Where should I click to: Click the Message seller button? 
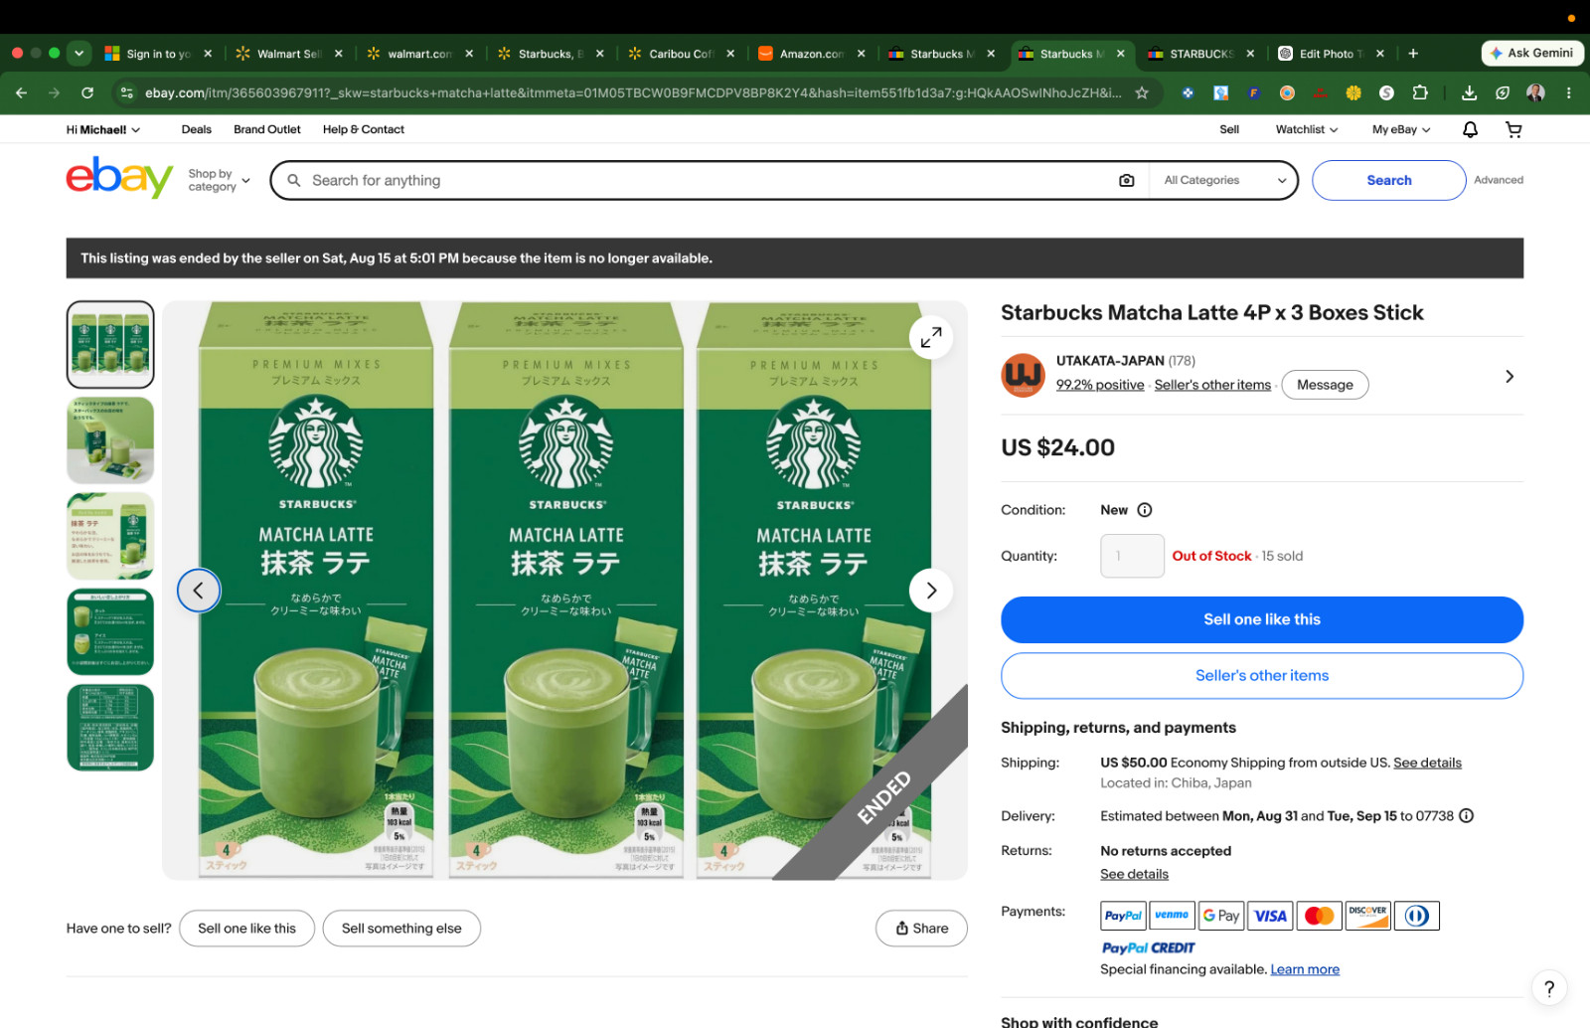[1325, 385]
